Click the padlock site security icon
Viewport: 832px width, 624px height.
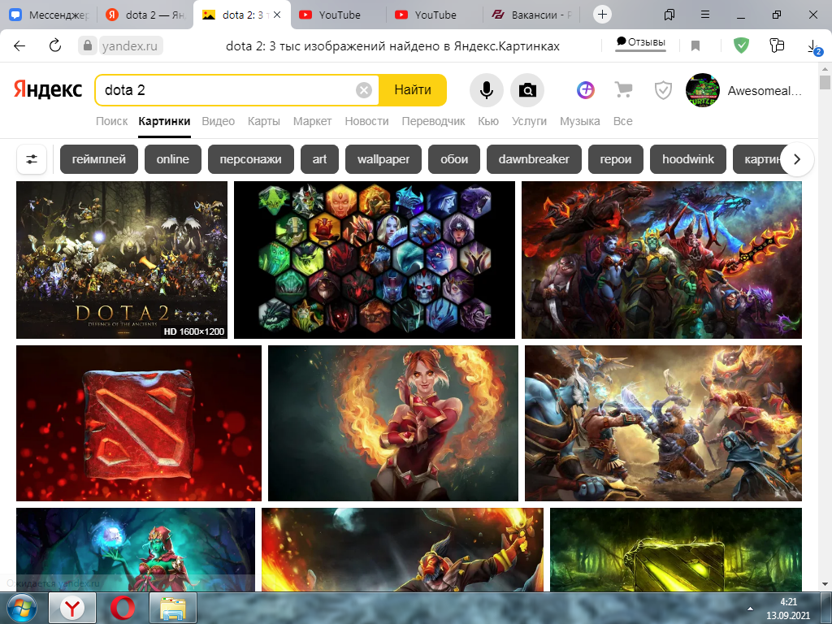click(88, 45)
